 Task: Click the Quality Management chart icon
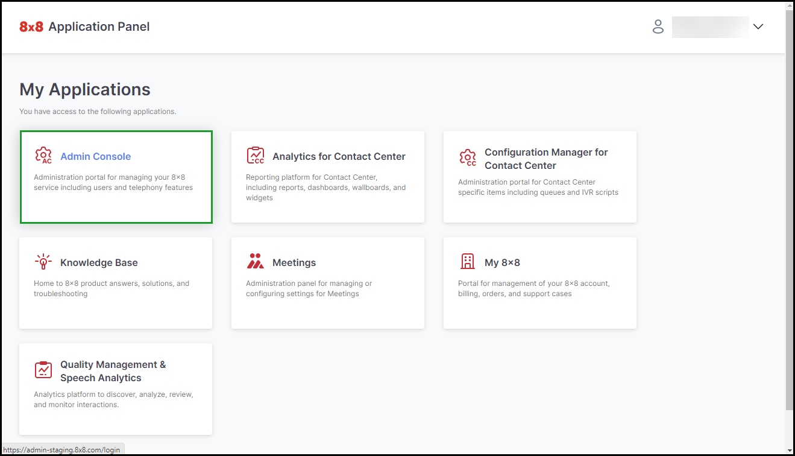point(43,370)
